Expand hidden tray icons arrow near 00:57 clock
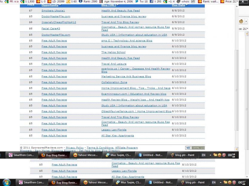This screenshot has height=186, width=249. click(x=221, y=182)
